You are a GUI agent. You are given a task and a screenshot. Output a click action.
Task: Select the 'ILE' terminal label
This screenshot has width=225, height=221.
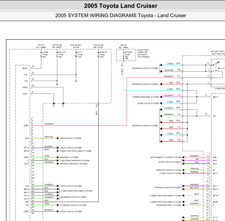point(214,116)
